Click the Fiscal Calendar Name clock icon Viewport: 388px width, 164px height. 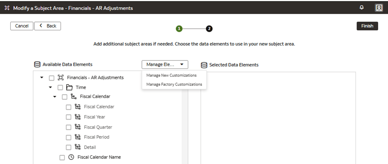(71, 157)
